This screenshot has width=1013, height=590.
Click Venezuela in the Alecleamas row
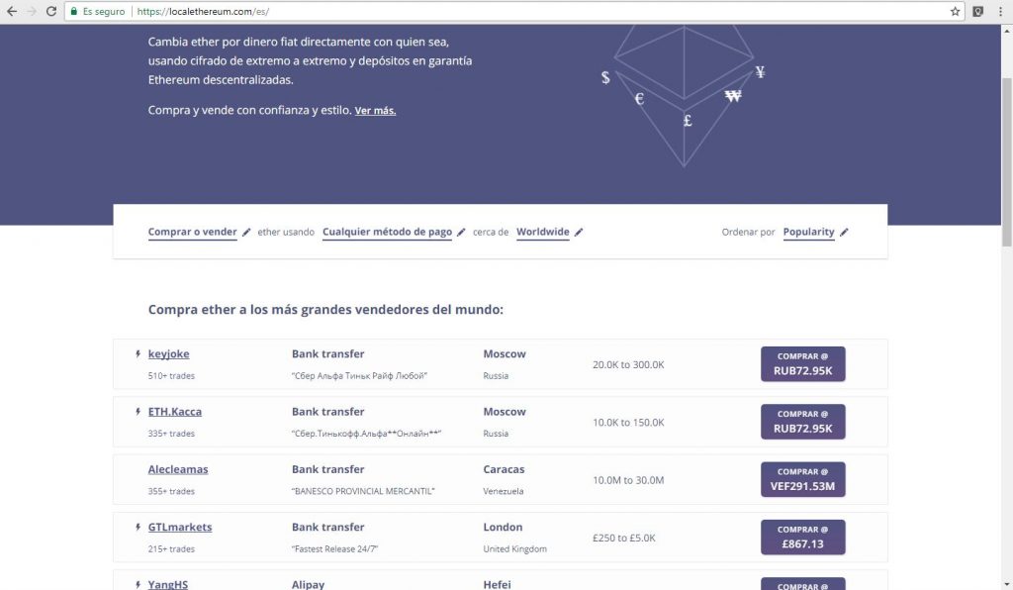tap(504, 491)
